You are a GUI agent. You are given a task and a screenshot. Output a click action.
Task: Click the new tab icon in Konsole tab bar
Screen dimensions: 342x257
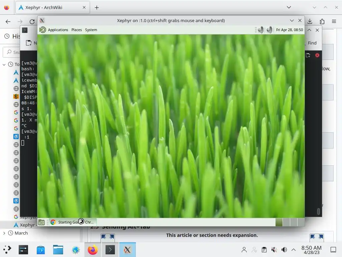(x=308, y=55)
